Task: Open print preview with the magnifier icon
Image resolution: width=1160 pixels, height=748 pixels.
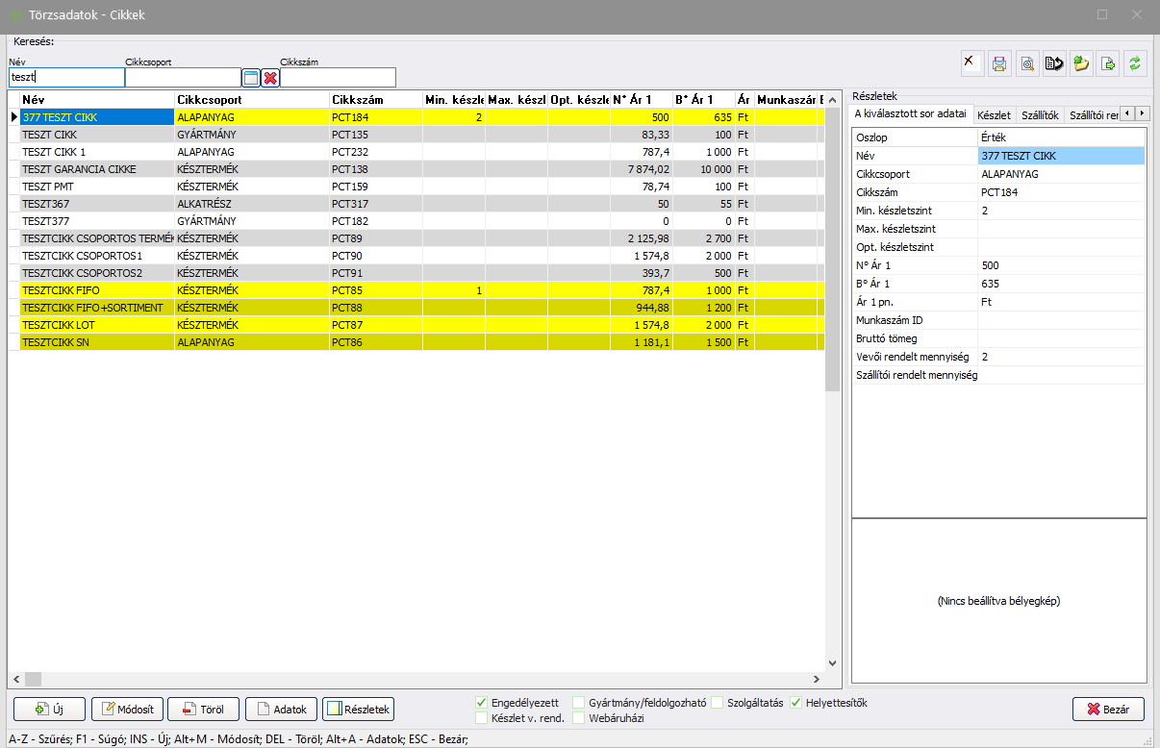Action: 1026,64
